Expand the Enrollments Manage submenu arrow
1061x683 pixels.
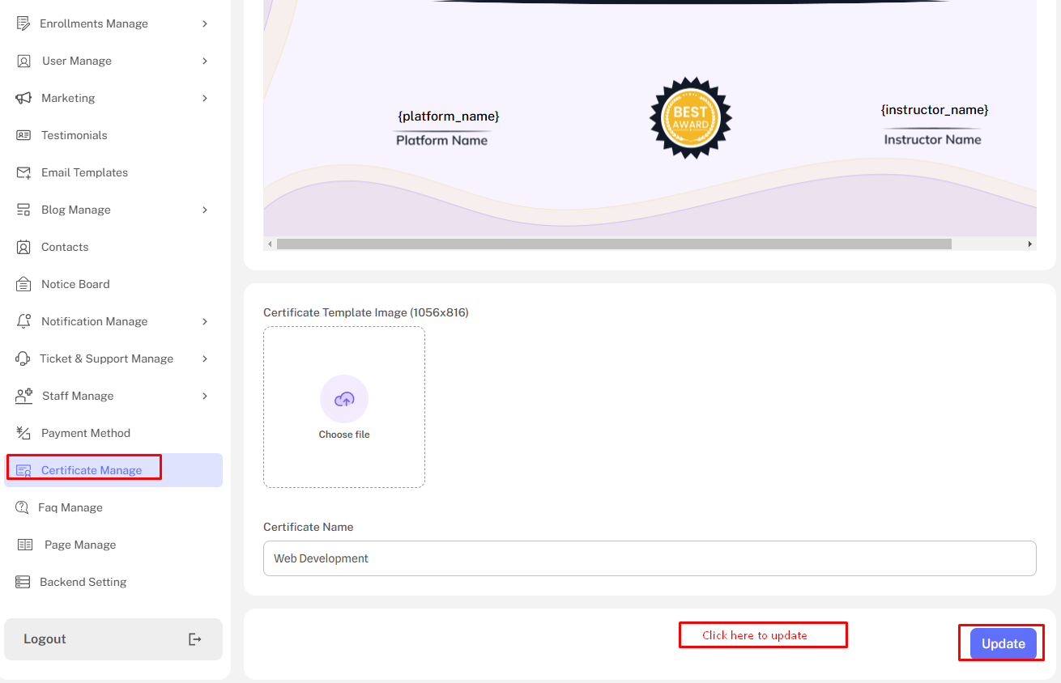(x=205, y=23)
